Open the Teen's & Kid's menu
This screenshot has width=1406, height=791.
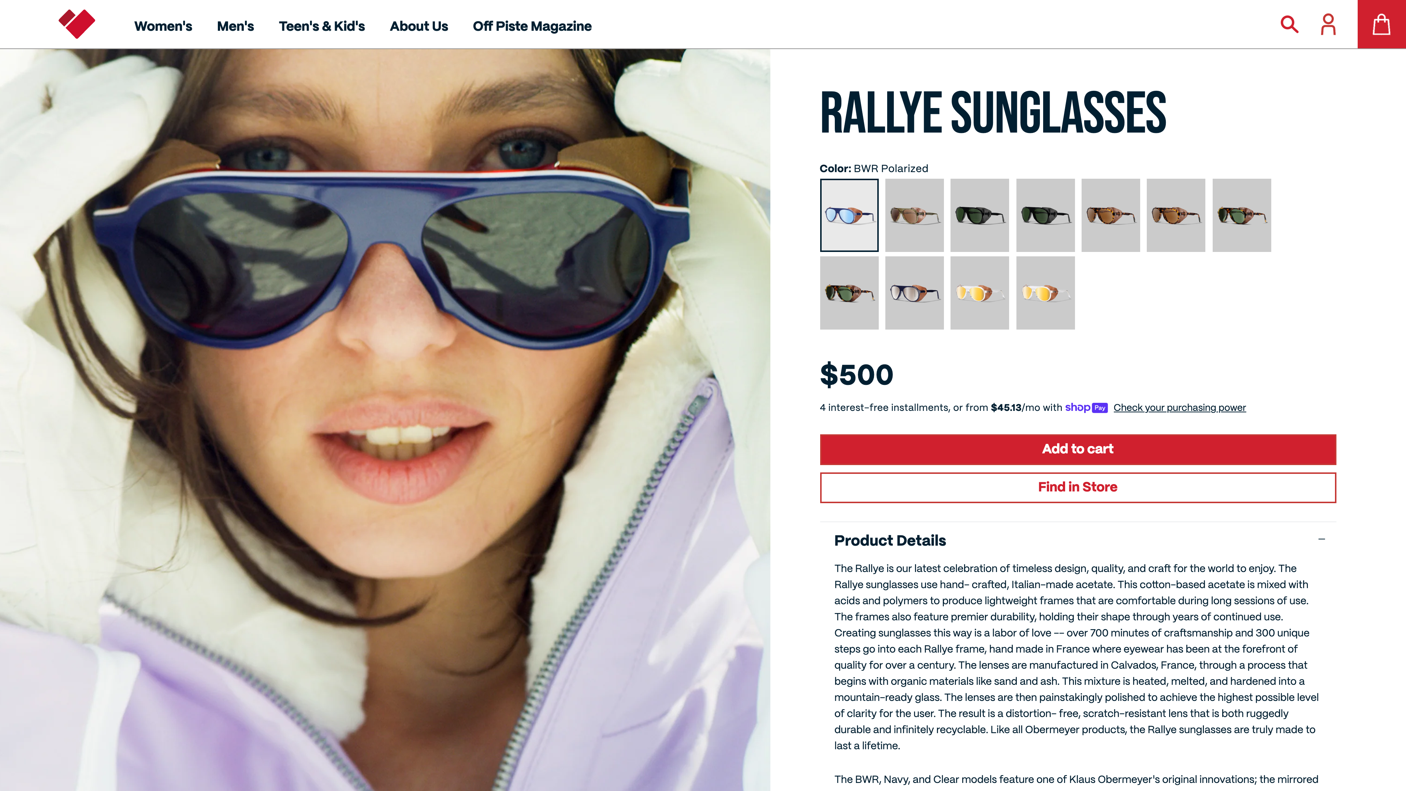(x=321, y=26)
